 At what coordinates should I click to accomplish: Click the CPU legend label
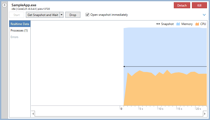point(203,24)
